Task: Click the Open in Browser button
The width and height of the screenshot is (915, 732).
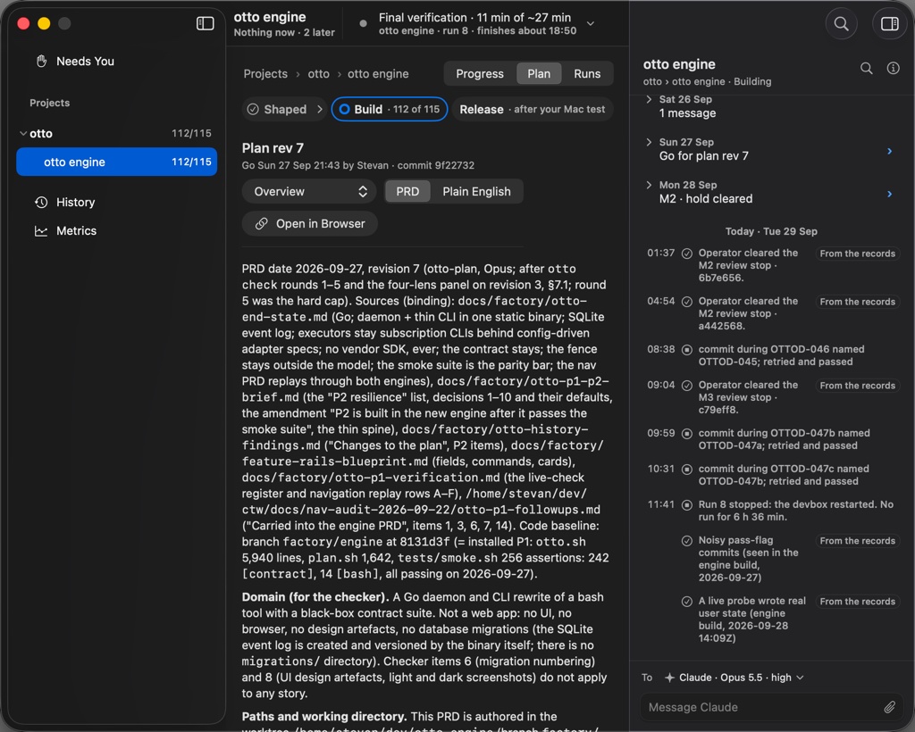Action: tap(309, 224)
